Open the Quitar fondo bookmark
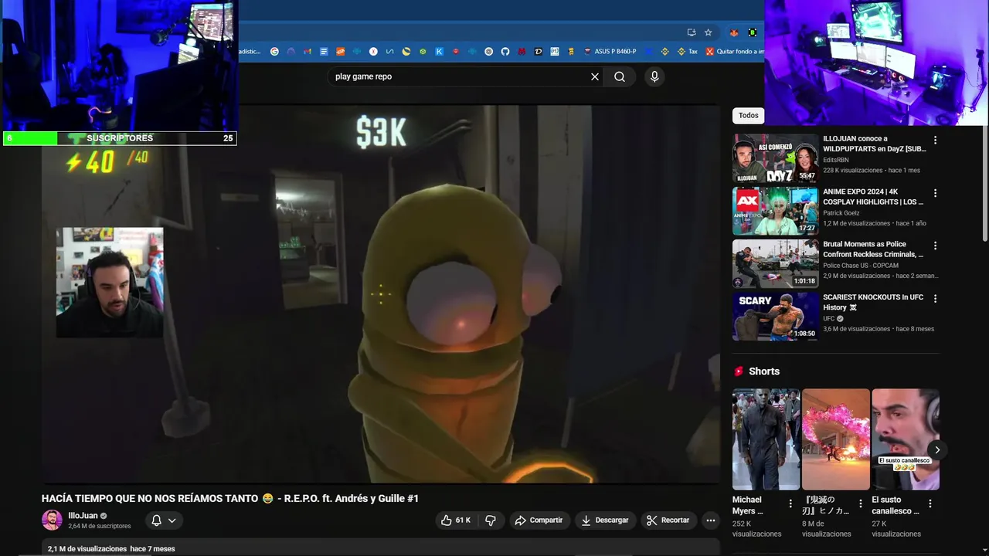Screen dimensions: 989x556 click(735, 52)
